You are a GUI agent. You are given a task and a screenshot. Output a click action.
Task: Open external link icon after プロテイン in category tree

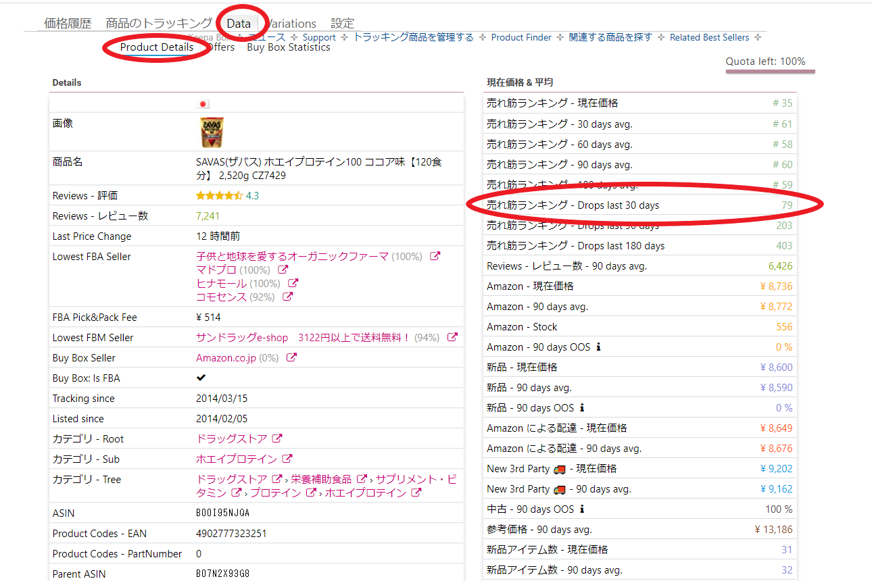311,492
